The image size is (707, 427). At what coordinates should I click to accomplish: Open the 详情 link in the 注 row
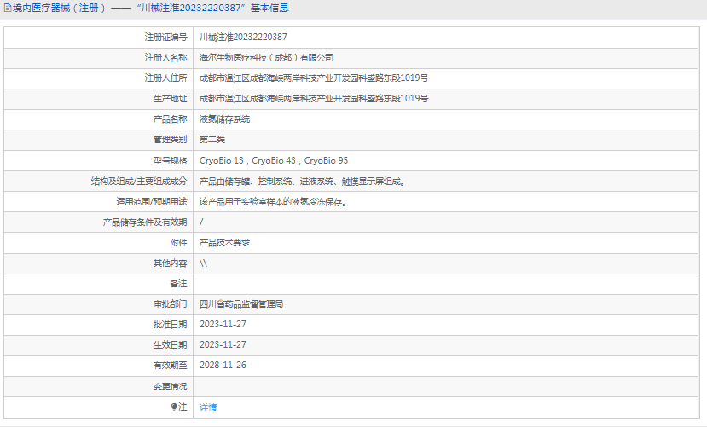pos(208,407)
